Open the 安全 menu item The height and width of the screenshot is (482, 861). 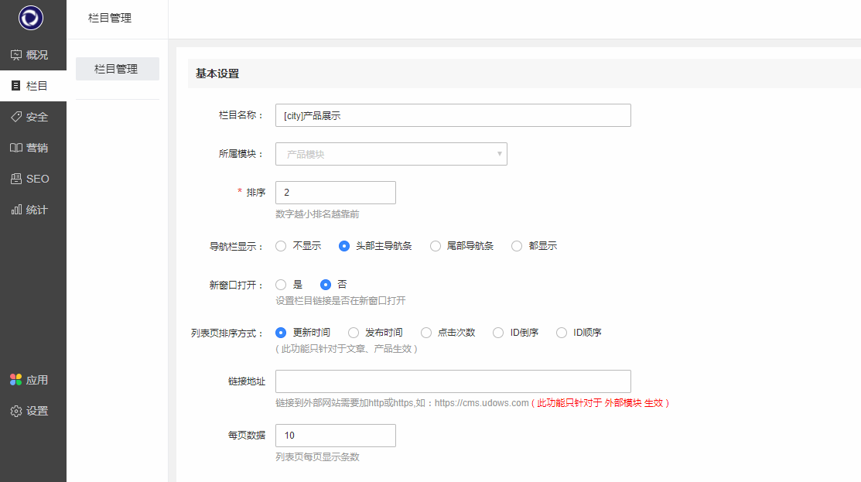click(33, 117)
